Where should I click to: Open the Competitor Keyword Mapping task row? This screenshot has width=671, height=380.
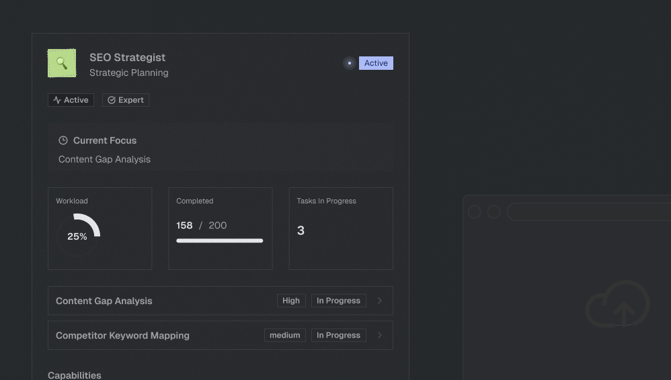(221, 335)
